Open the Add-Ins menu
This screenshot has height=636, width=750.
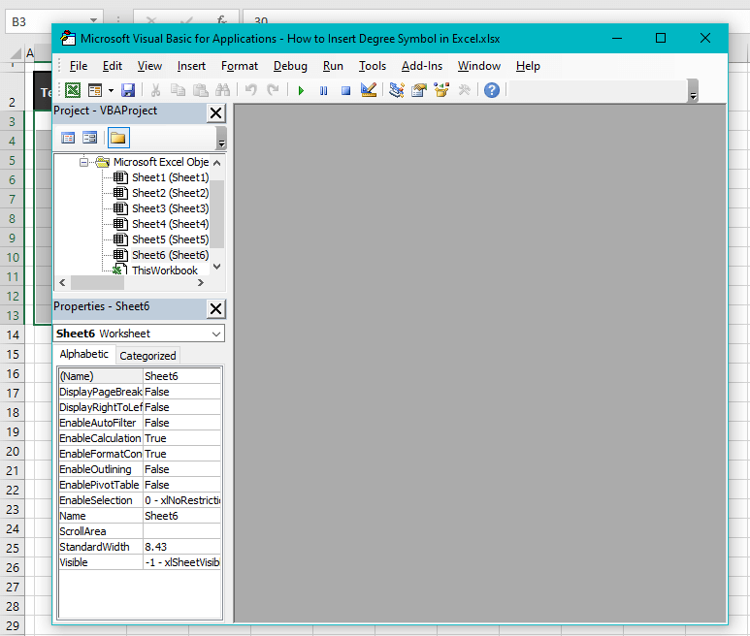coord(422,66)
